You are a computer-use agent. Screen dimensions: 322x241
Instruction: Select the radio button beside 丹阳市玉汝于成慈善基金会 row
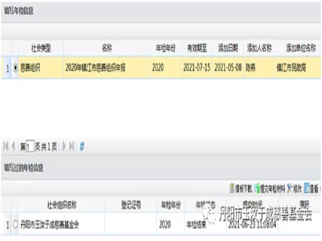[15, 224]
